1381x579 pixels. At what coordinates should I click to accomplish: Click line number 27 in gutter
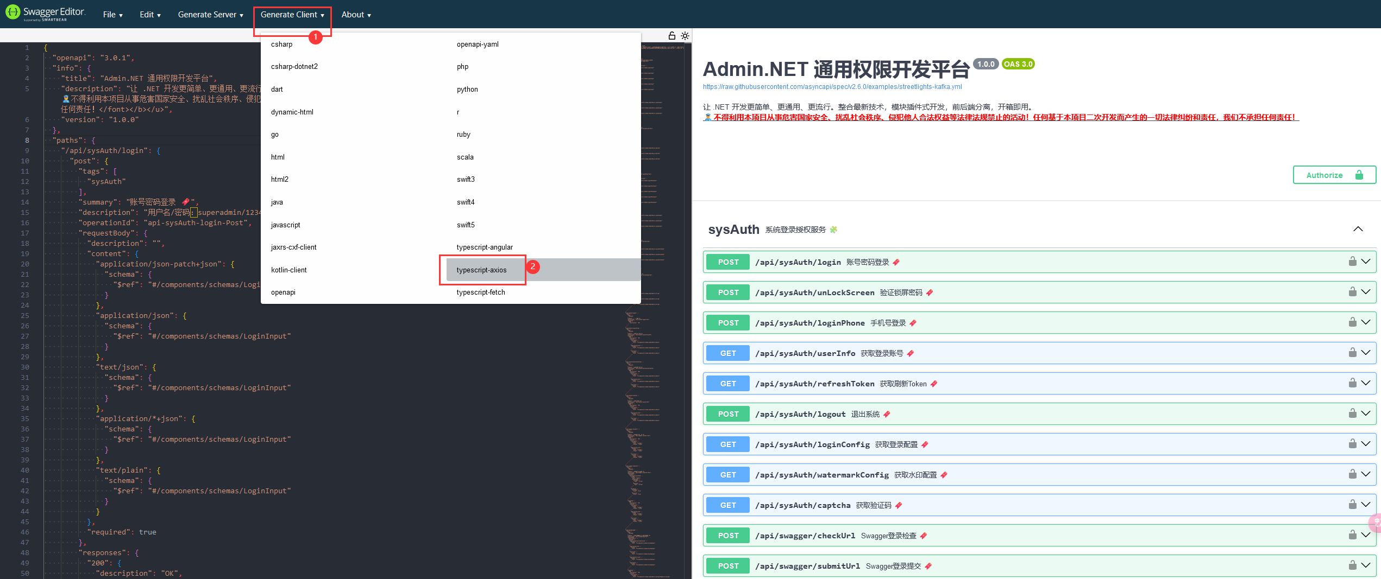coord(25,336)
